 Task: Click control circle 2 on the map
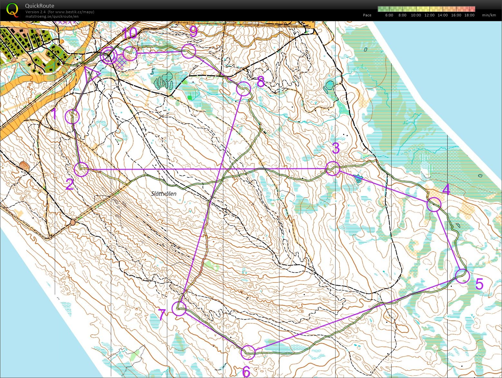pyautogui.click(x=81, y=169)
